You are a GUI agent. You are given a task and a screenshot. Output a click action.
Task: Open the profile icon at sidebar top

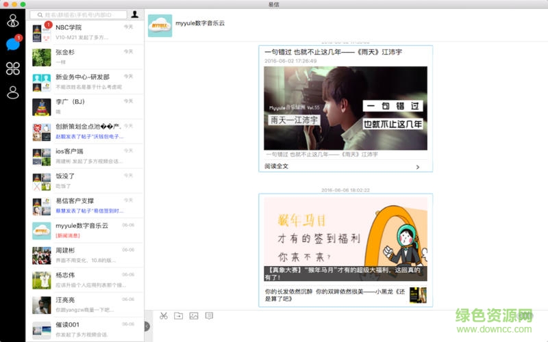[x=12, y=21]
